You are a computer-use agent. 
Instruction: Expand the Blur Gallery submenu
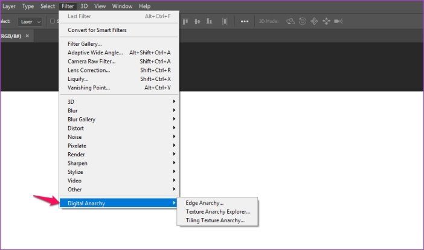119,119
